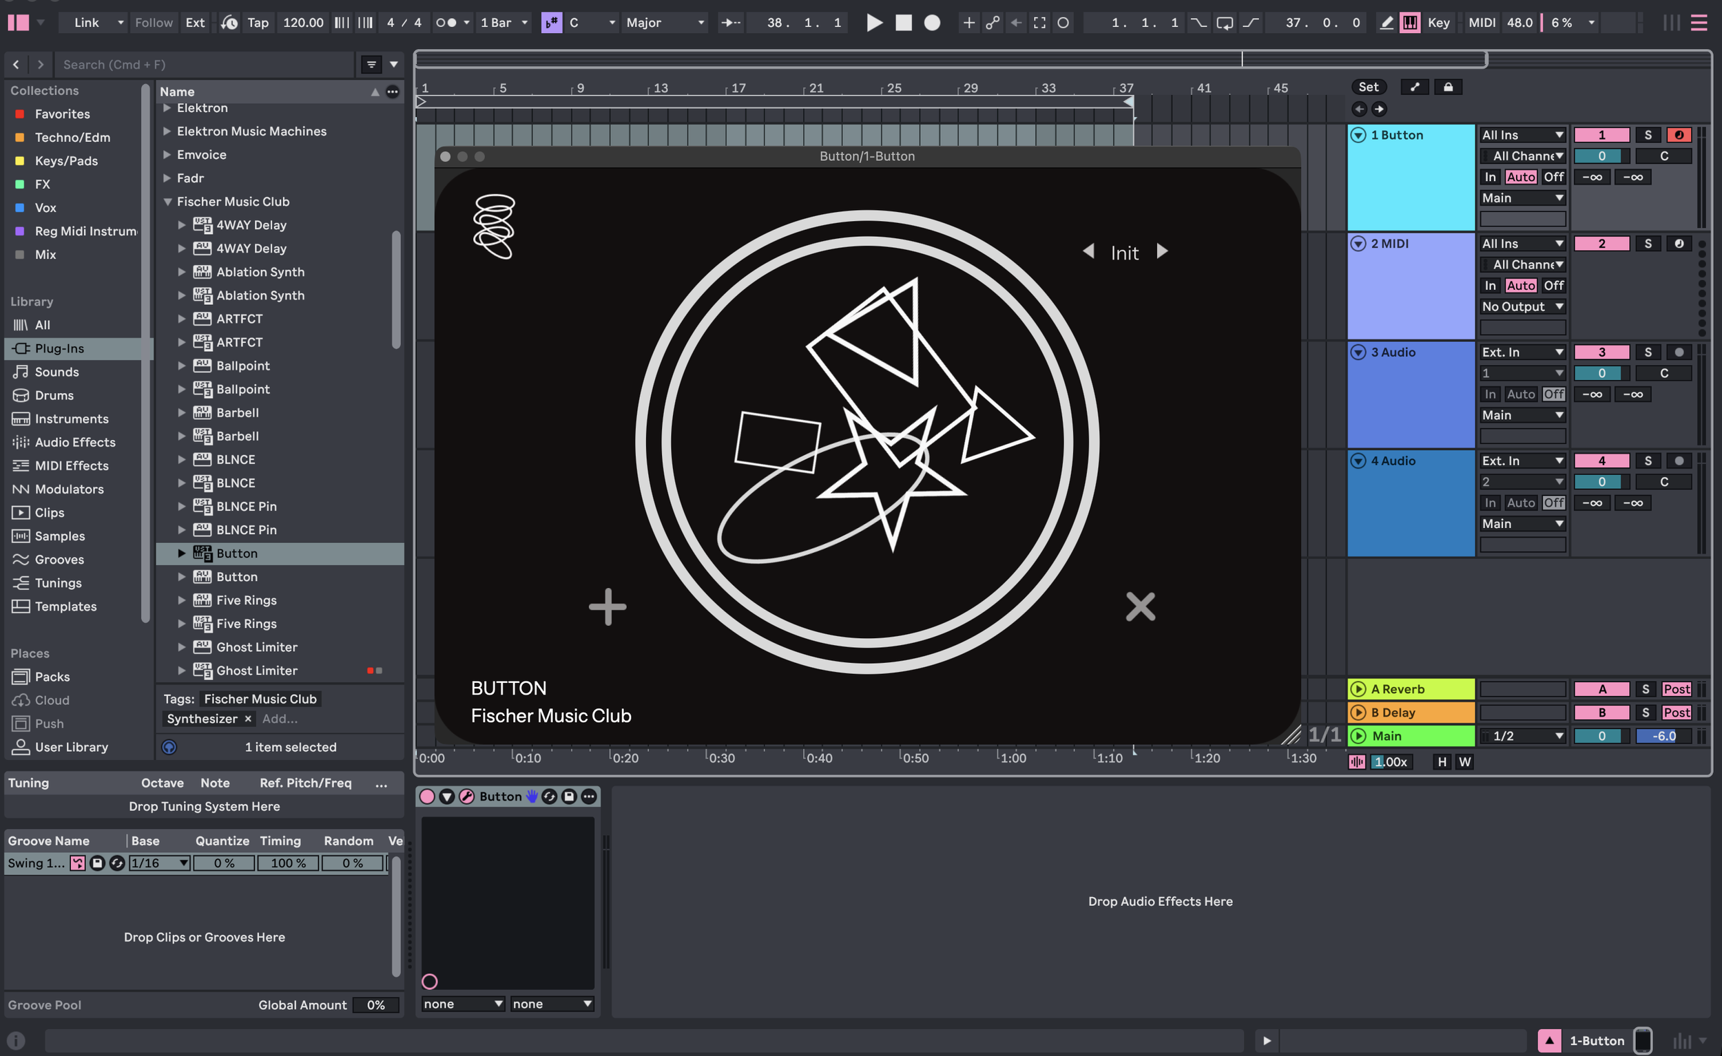Screen dimensions: 1722x1056
Task: Click the Search field in browser
Action: (204, 64)
